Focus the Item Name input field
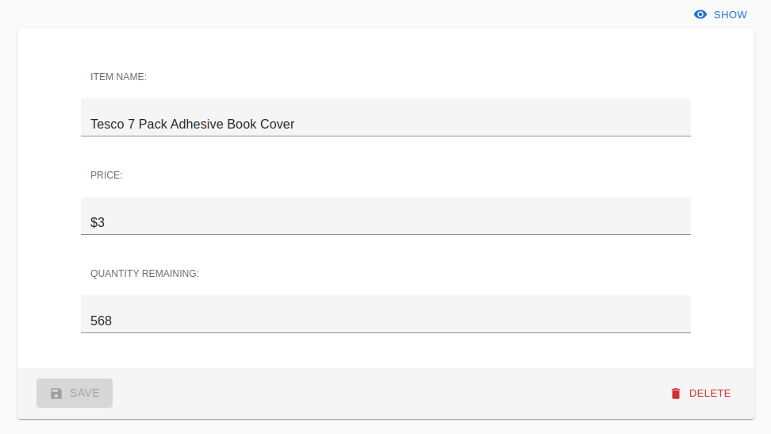The image size is (771, 434). [386, 117]
